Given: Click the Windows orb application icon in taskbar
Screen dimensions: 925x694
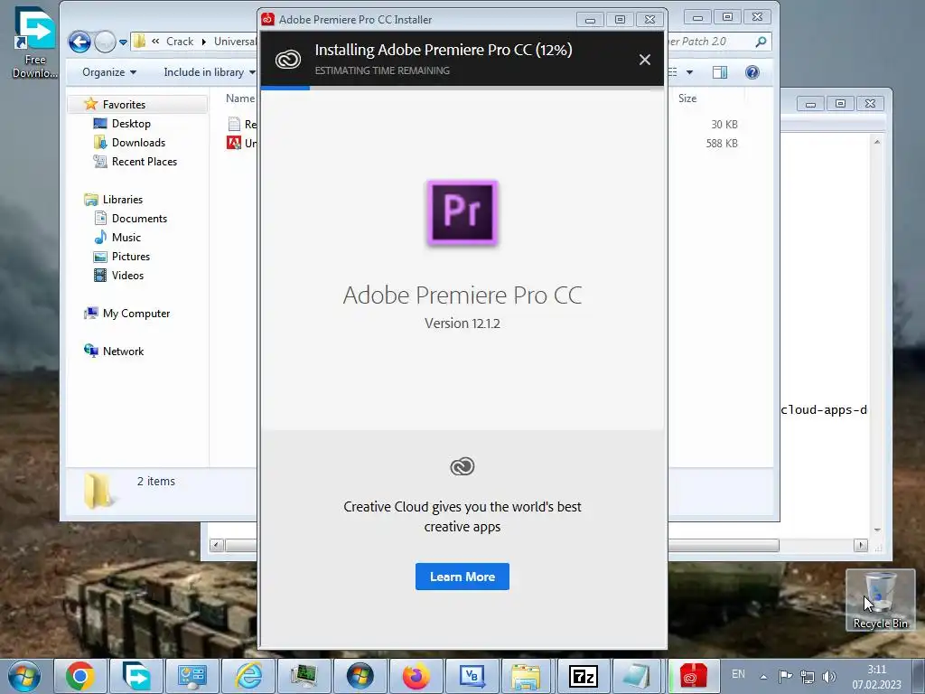Looking at the screenshot, I should point(360,676).
